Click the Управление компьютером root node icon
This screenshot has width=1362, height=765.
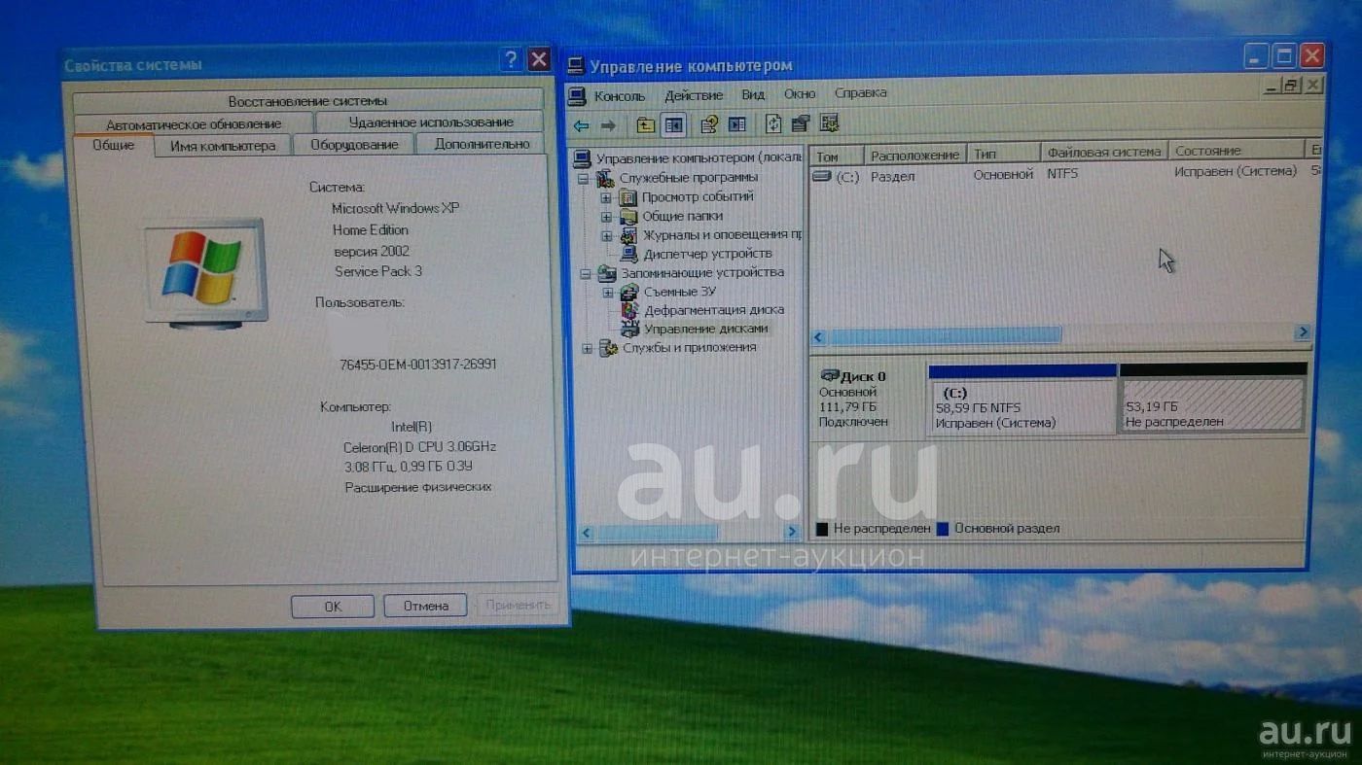tap(583, 158)
